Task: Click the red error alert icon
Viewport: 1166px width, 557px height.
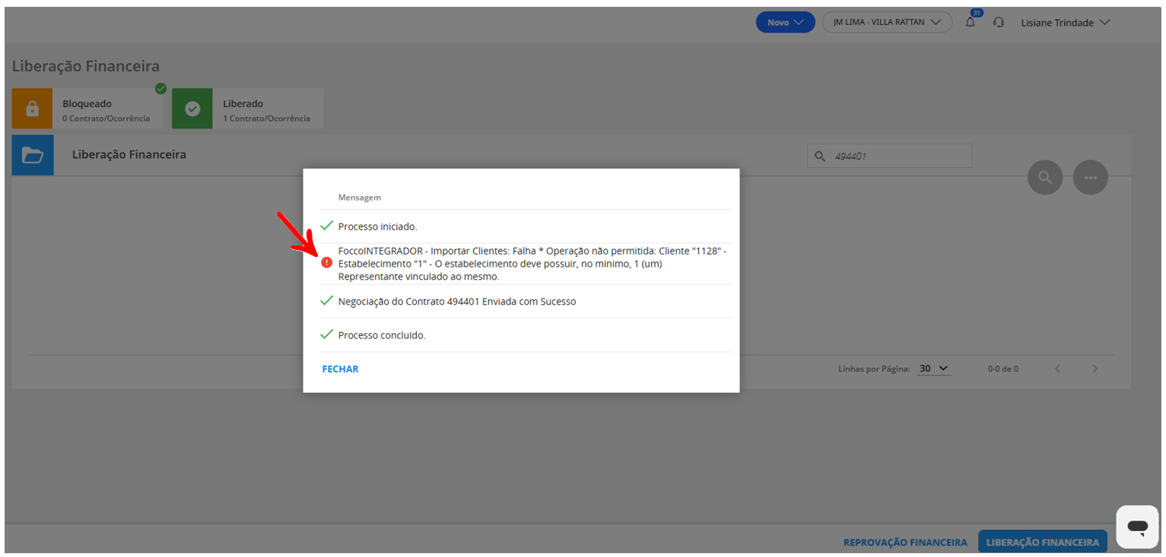Action: pyautogui.click(x=326, y=262)
